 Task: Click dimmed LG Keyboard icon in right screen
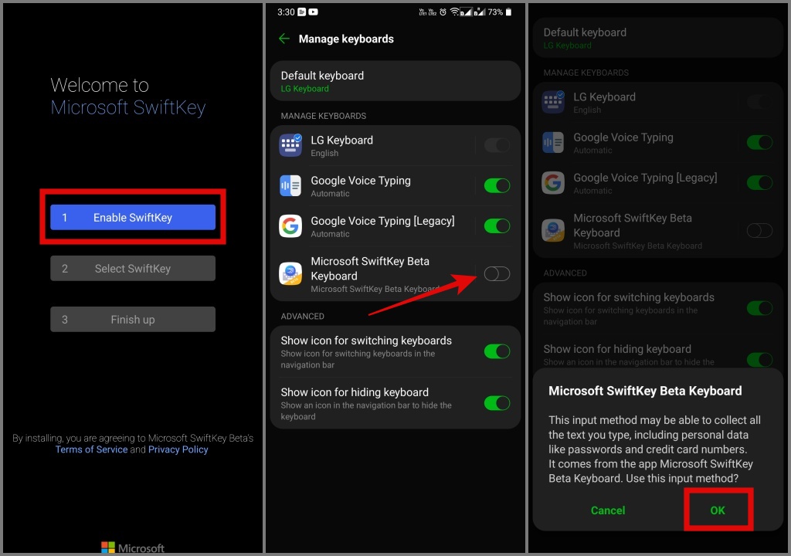553,102
